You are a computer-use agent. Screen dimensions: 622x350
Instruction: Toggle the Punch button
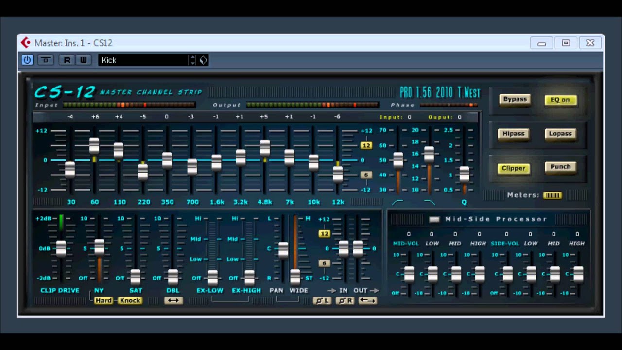[560, 167]
